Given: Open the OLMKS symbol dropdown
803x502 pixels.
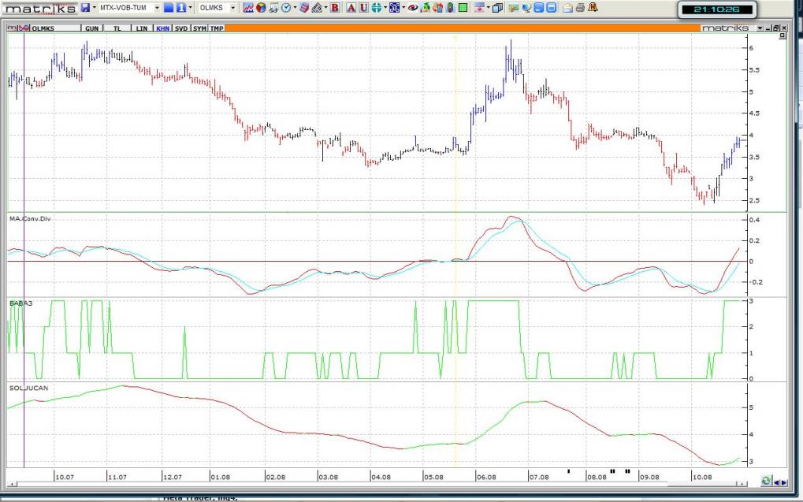Looking at the screenshot, I should coord(232,8).
